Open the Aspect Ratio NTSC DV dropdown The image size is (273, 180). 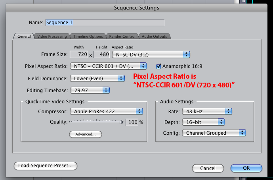[151, 54]
